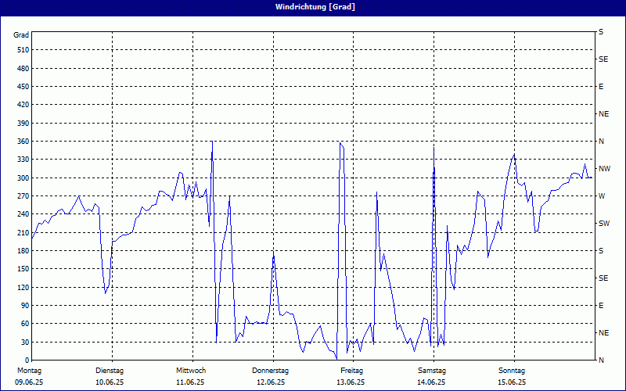Click the 0 degree axis label
Viewport: 626px width, 391px height.
tap(27, 361)
